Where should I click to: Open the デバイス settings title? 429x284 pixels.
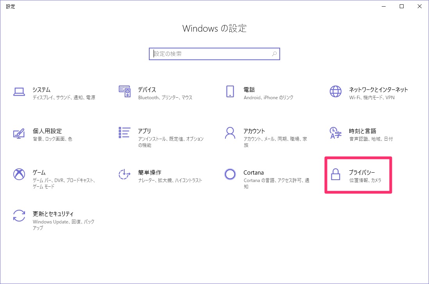point(147,90)
